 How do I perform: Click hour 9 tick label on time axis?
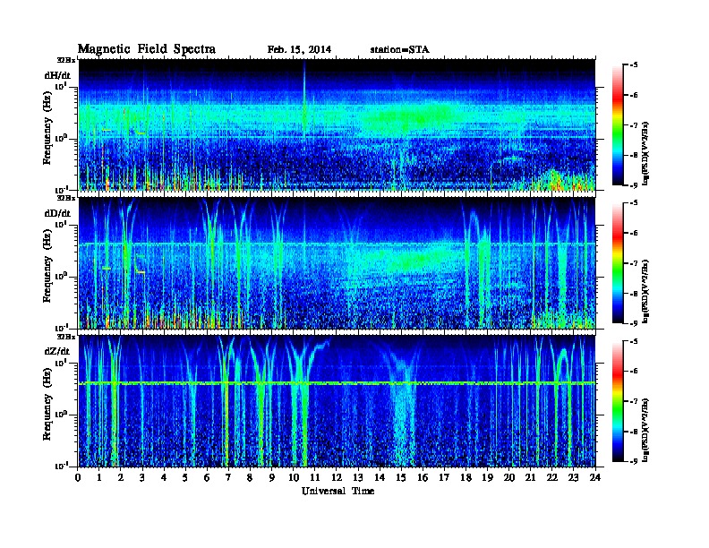pos(272,477)
